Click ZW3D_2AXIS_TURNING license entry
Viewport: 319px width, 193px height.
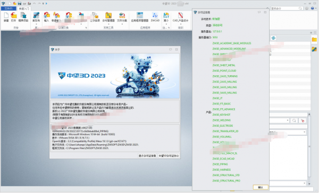pos(225,76)
